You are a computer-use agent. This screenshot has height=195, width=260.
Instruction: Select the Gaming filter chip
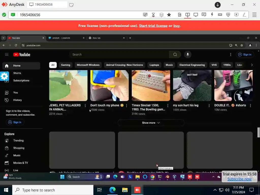click(x=66, y=65)
